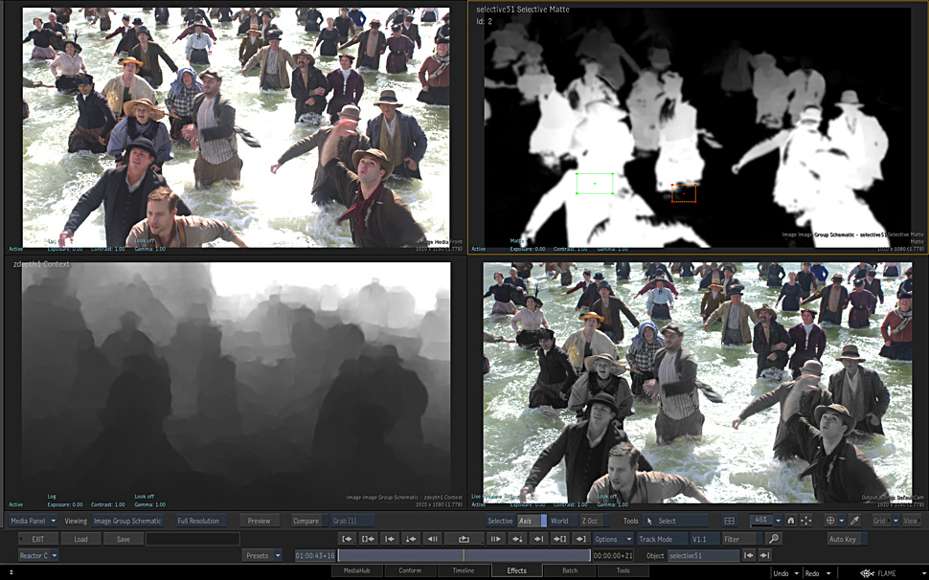
Task: Click the center/frame view crosshair icon
Action: coord(805,521)
